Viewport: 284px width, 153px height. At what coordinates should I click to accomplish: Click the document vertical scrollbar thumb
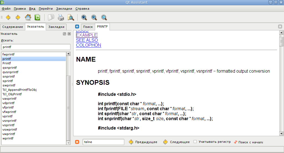(x=281, y=42)
